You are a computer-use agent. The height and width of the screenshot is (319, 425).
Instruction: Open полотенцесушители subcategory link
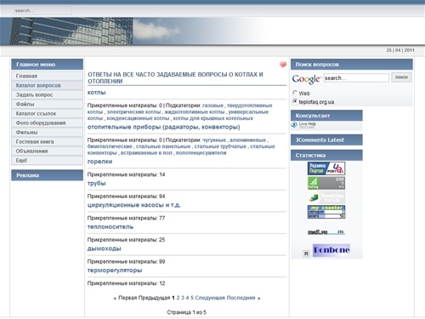(x=201, y=153)
